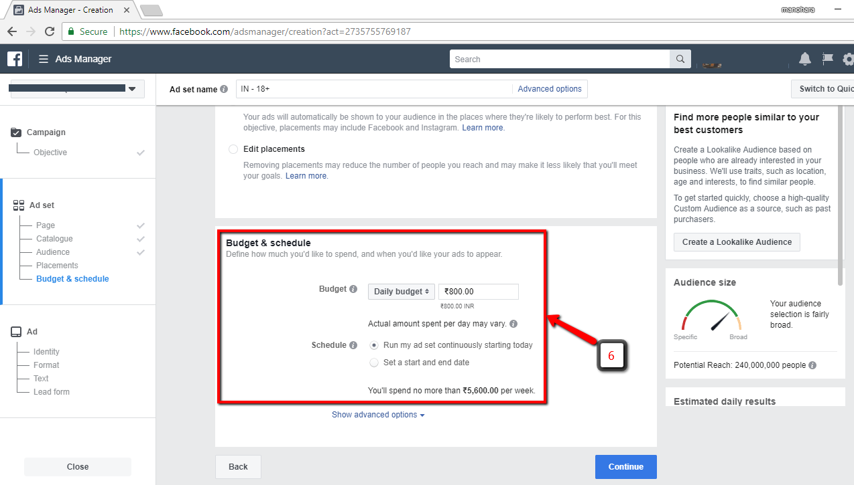
Task: Select 'Set a start and end date' option
Action: click(374, 363)
